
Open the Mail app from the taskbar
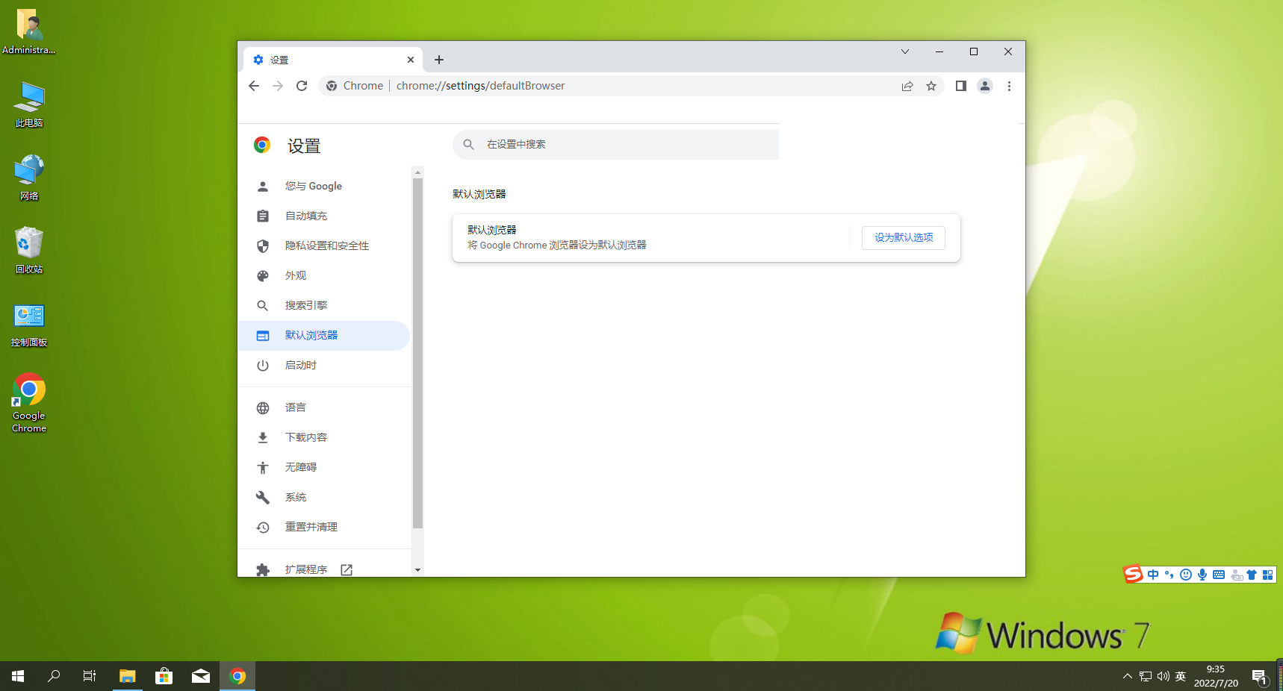click(200, 676)
